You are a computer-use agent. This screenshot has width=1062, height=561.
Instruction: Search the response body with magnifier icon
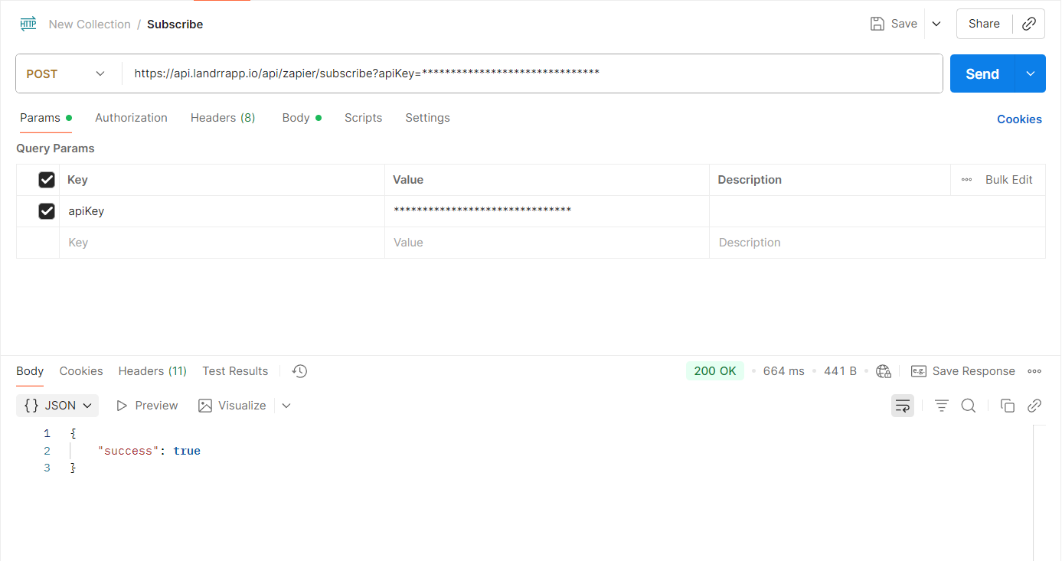click(969, 406)
